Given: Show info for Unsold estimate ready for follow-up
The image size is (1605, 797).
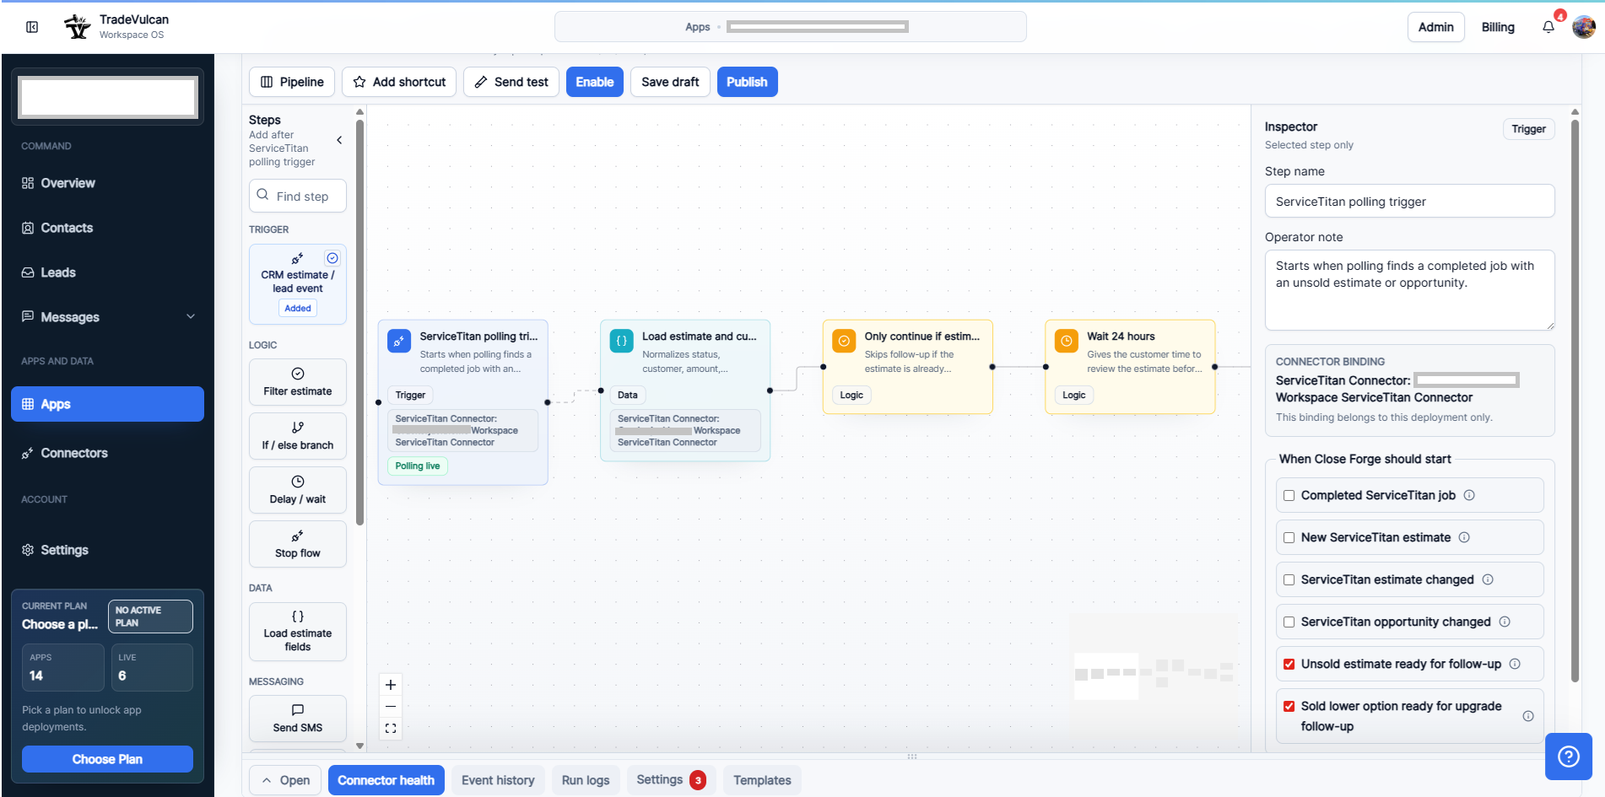Looking at the screenshot, I should click(1515, 664).
